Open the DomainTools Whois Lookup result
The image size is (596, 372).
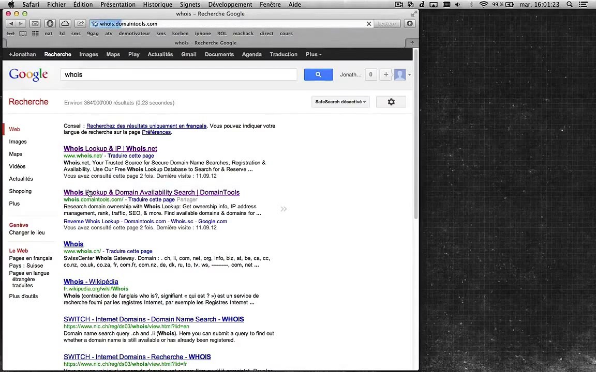[x=152, y=192]
